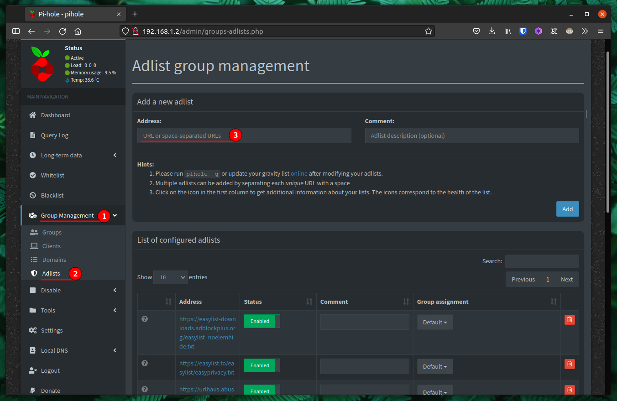This screenshot has height=401, width=617.
Task: Go to the Next page
Action: (567, 279)
